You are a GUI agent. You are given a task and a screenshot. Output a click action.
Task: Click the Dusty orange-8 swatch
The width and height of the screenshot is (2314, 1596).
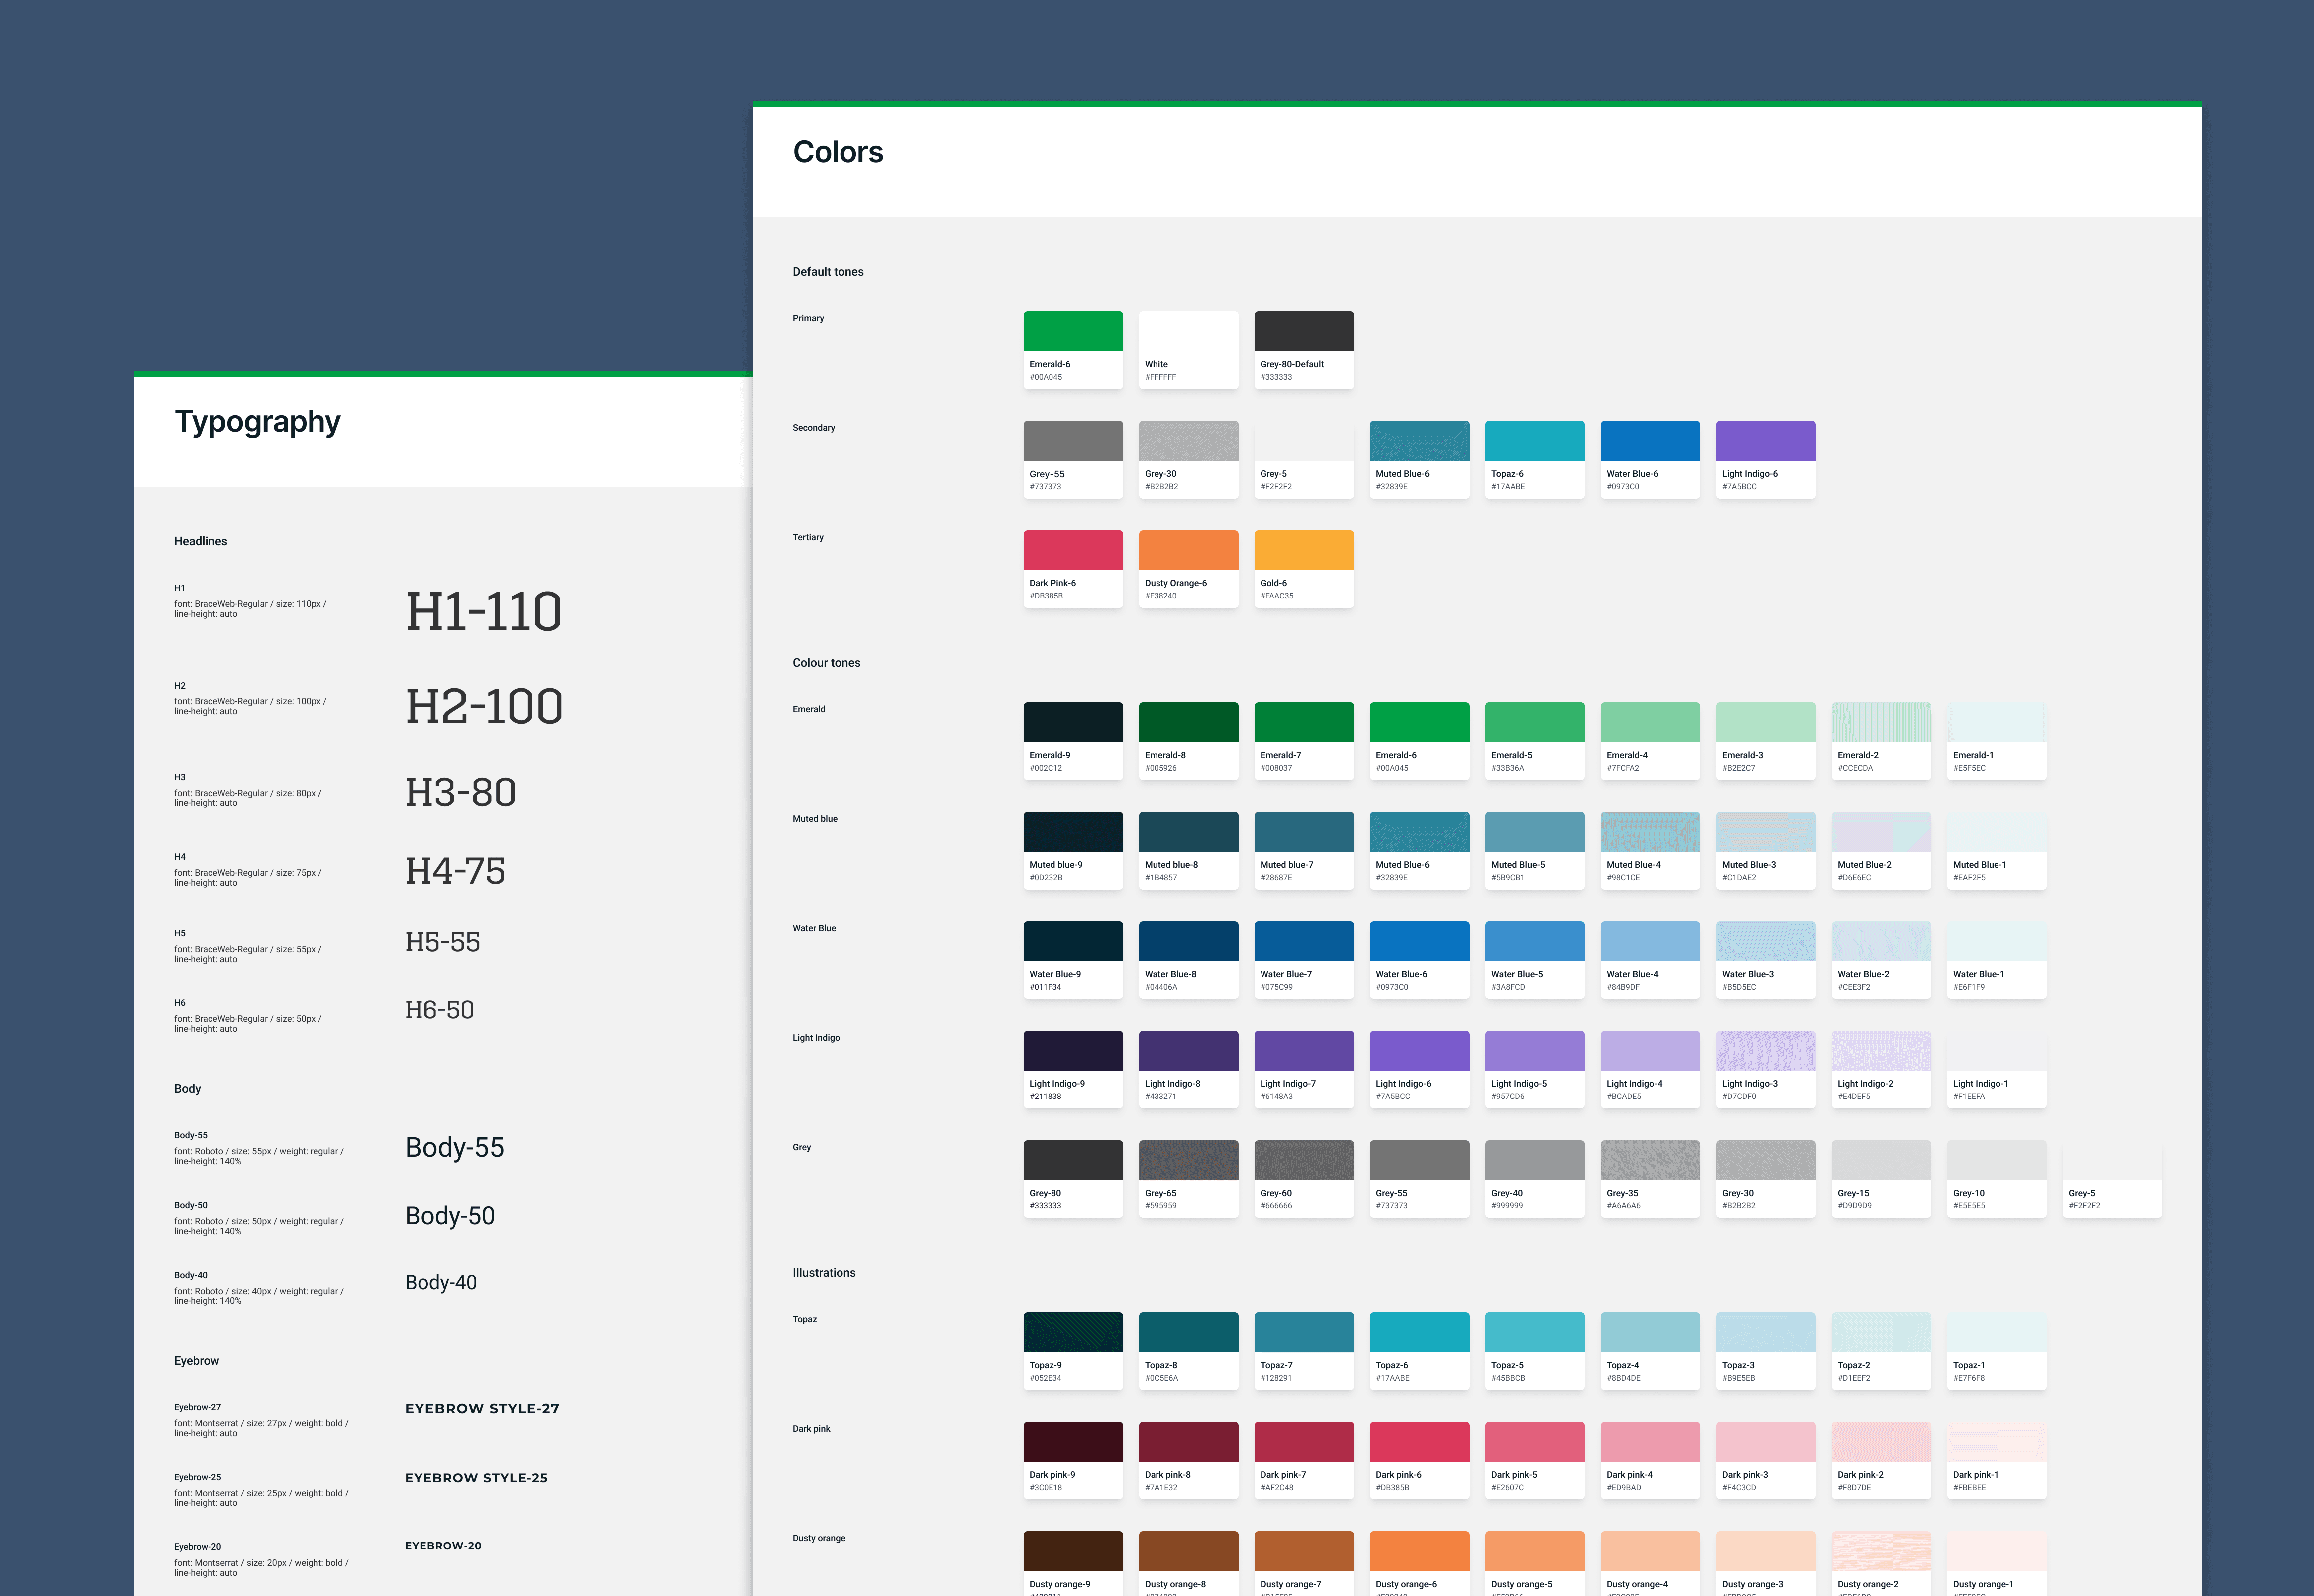[x=1188, y=1552]
